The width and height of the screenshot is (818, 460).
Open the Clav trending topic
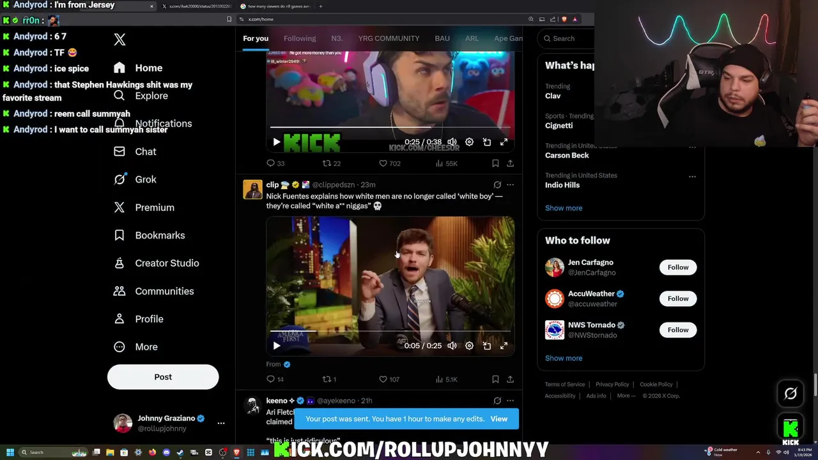click(553, 96)
